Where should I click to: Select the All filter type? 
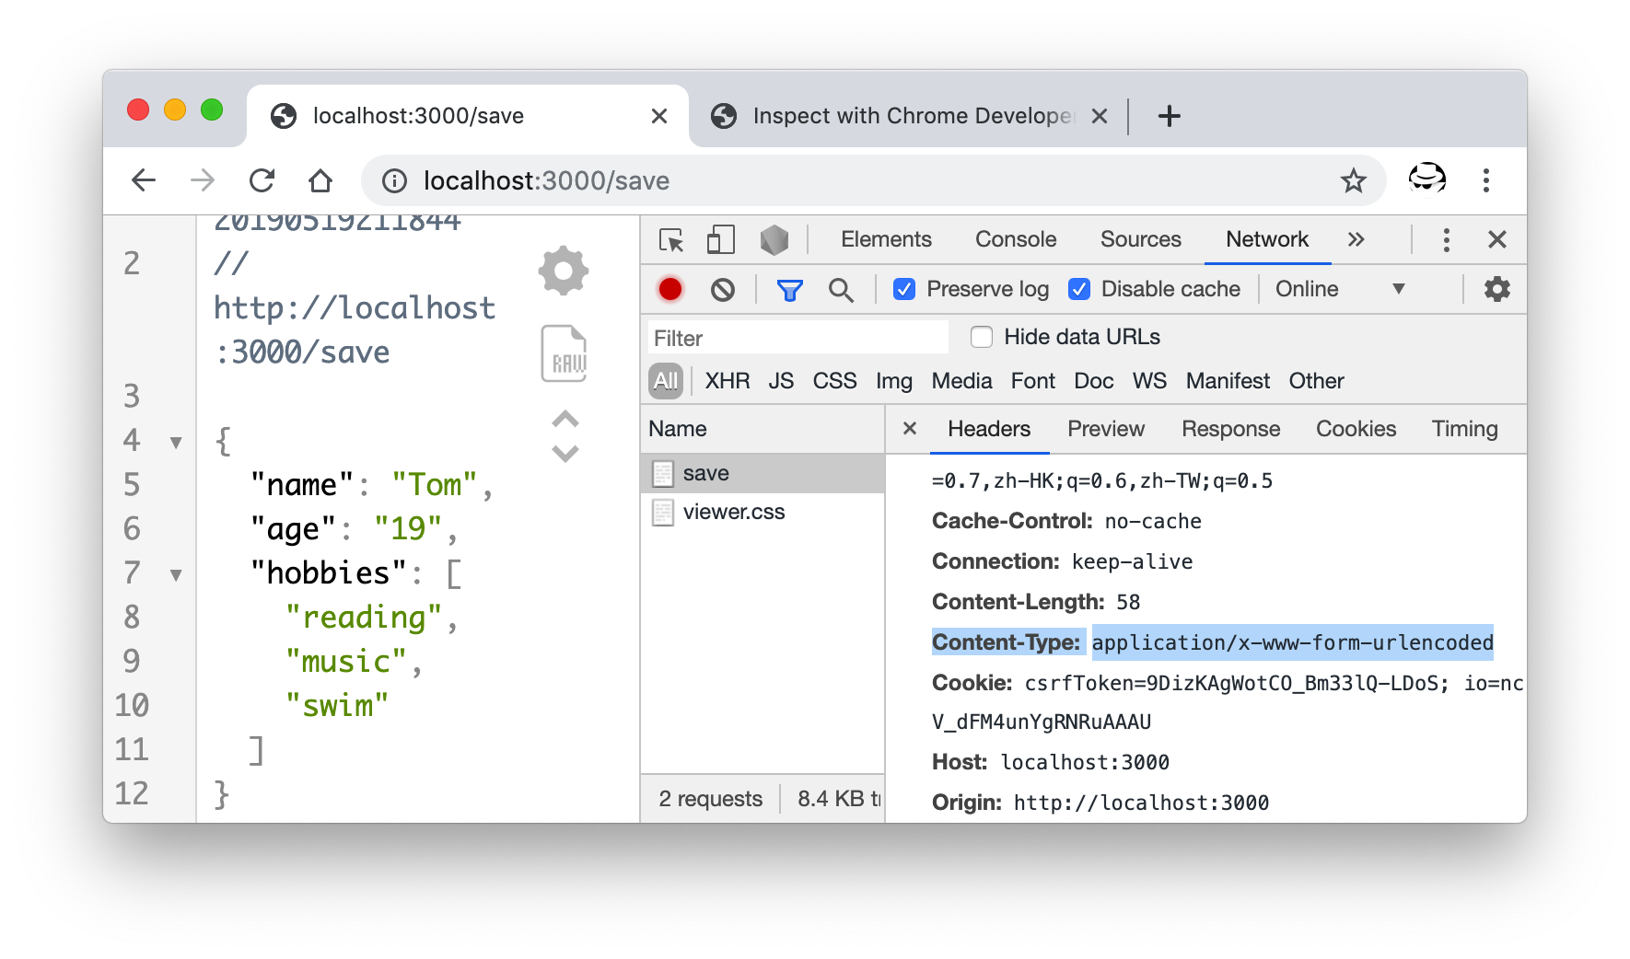pos(666,381)
